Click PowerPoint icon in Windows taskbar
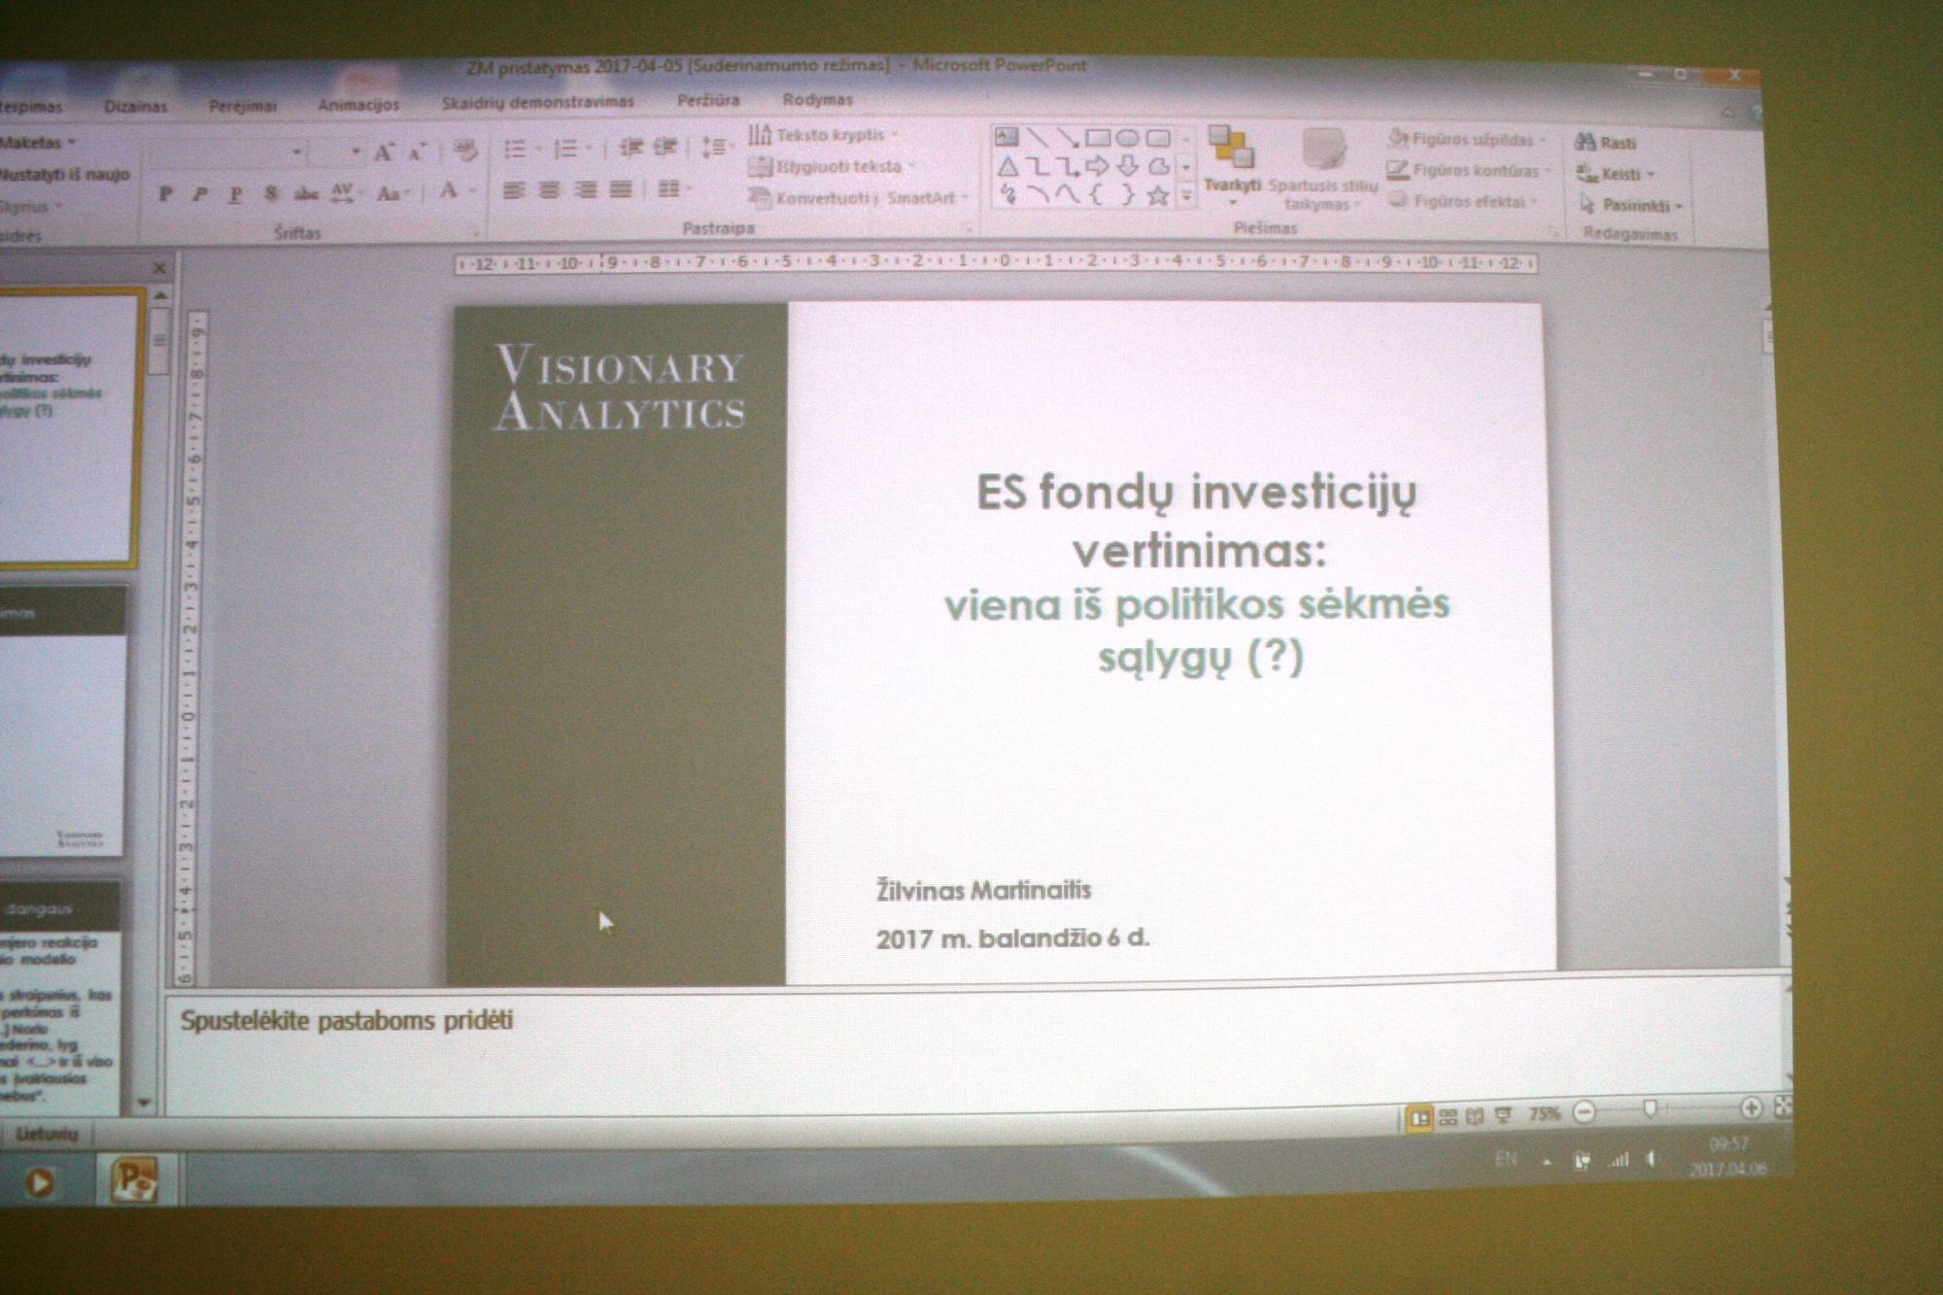 133,1179
